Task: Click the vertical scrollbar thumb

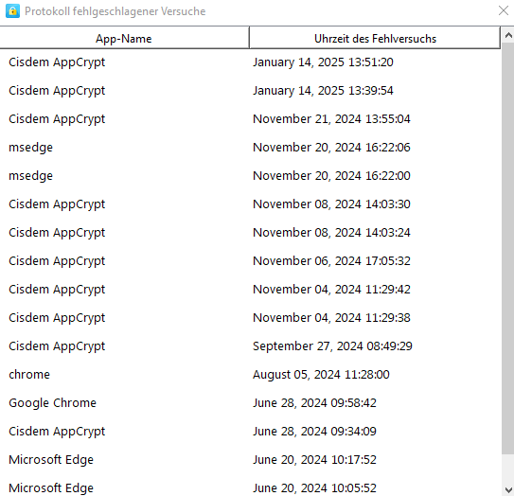Action: pyautogui.click(x=507, y=248)
